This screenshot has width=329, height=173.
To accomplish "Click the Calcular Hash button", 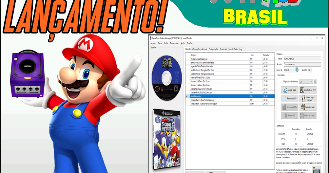I will pyautogui.click(x=308, y=107).
